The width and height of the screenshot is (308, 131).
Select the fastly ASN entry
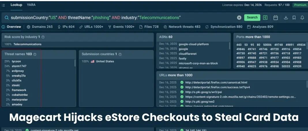[x=183, y=58]
